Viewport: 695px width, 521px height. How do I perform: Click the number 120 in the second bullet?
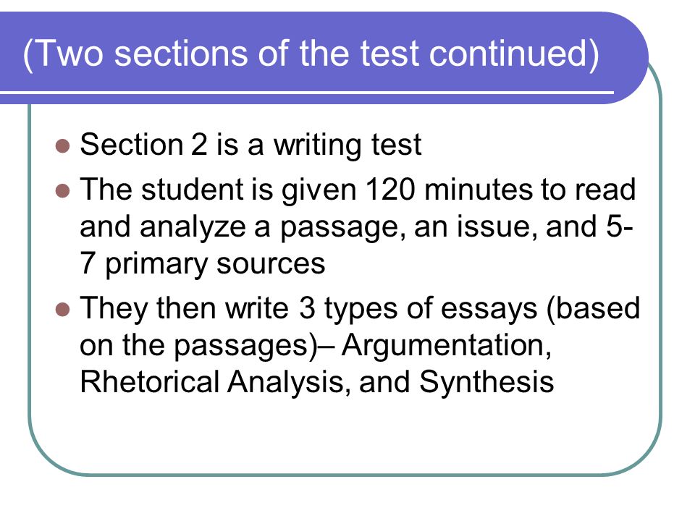click(x=390, y=190)
